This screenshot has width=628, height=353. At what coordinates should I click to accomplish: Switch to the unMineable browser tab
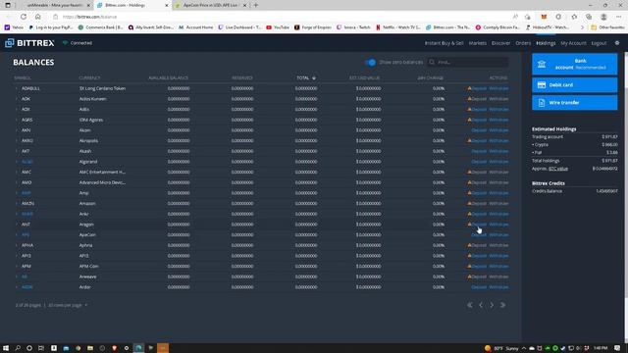55,5
